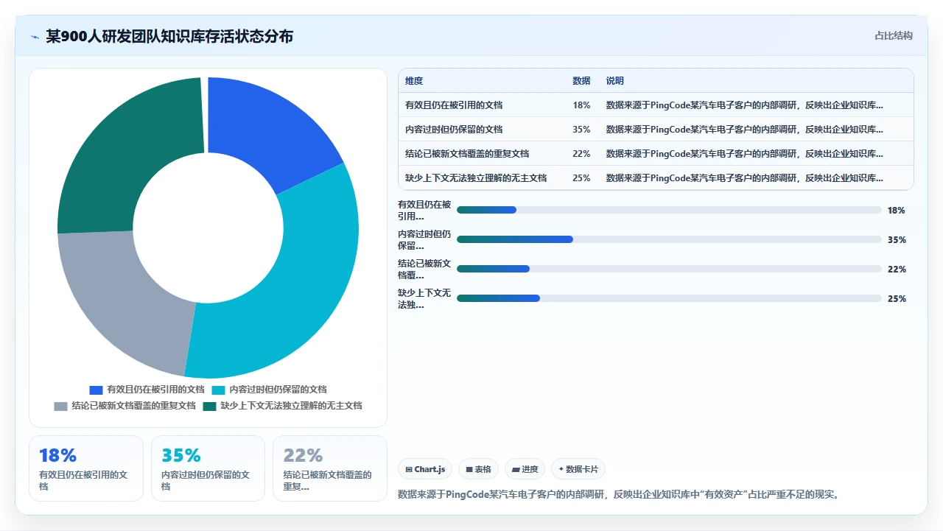Open the 18% data card
Viewport: 943px width, 531px height.
[x=86, y=468]
